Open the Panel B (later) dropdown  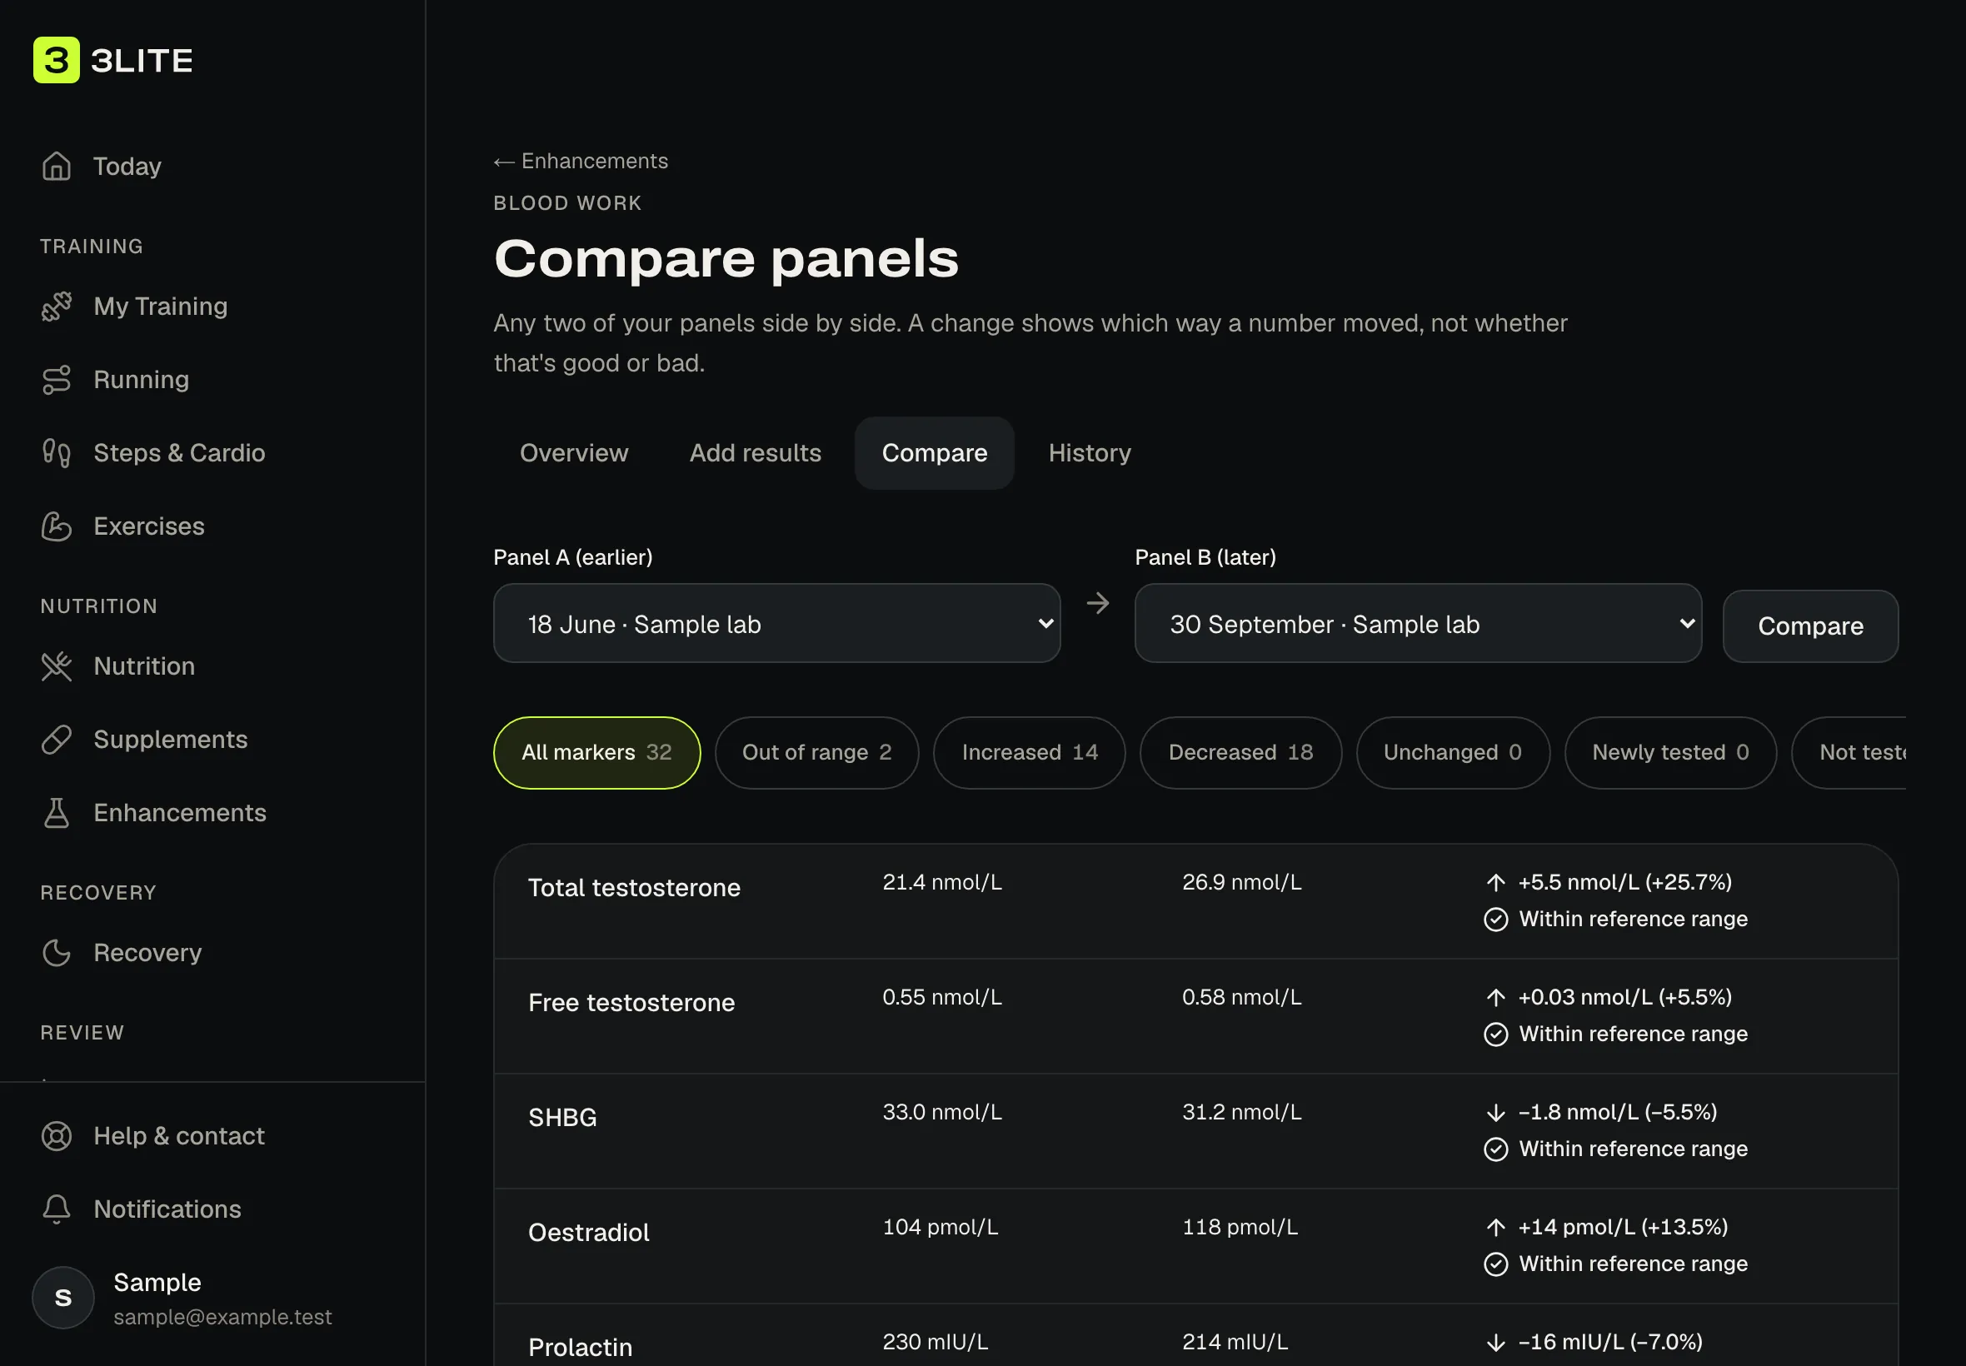[1417, 623]
